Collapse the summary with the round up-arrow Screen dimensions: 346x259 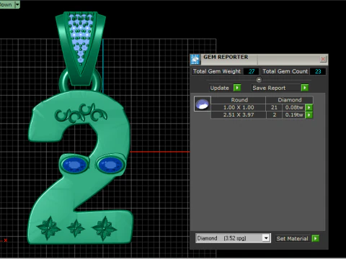tap(259, 80)
